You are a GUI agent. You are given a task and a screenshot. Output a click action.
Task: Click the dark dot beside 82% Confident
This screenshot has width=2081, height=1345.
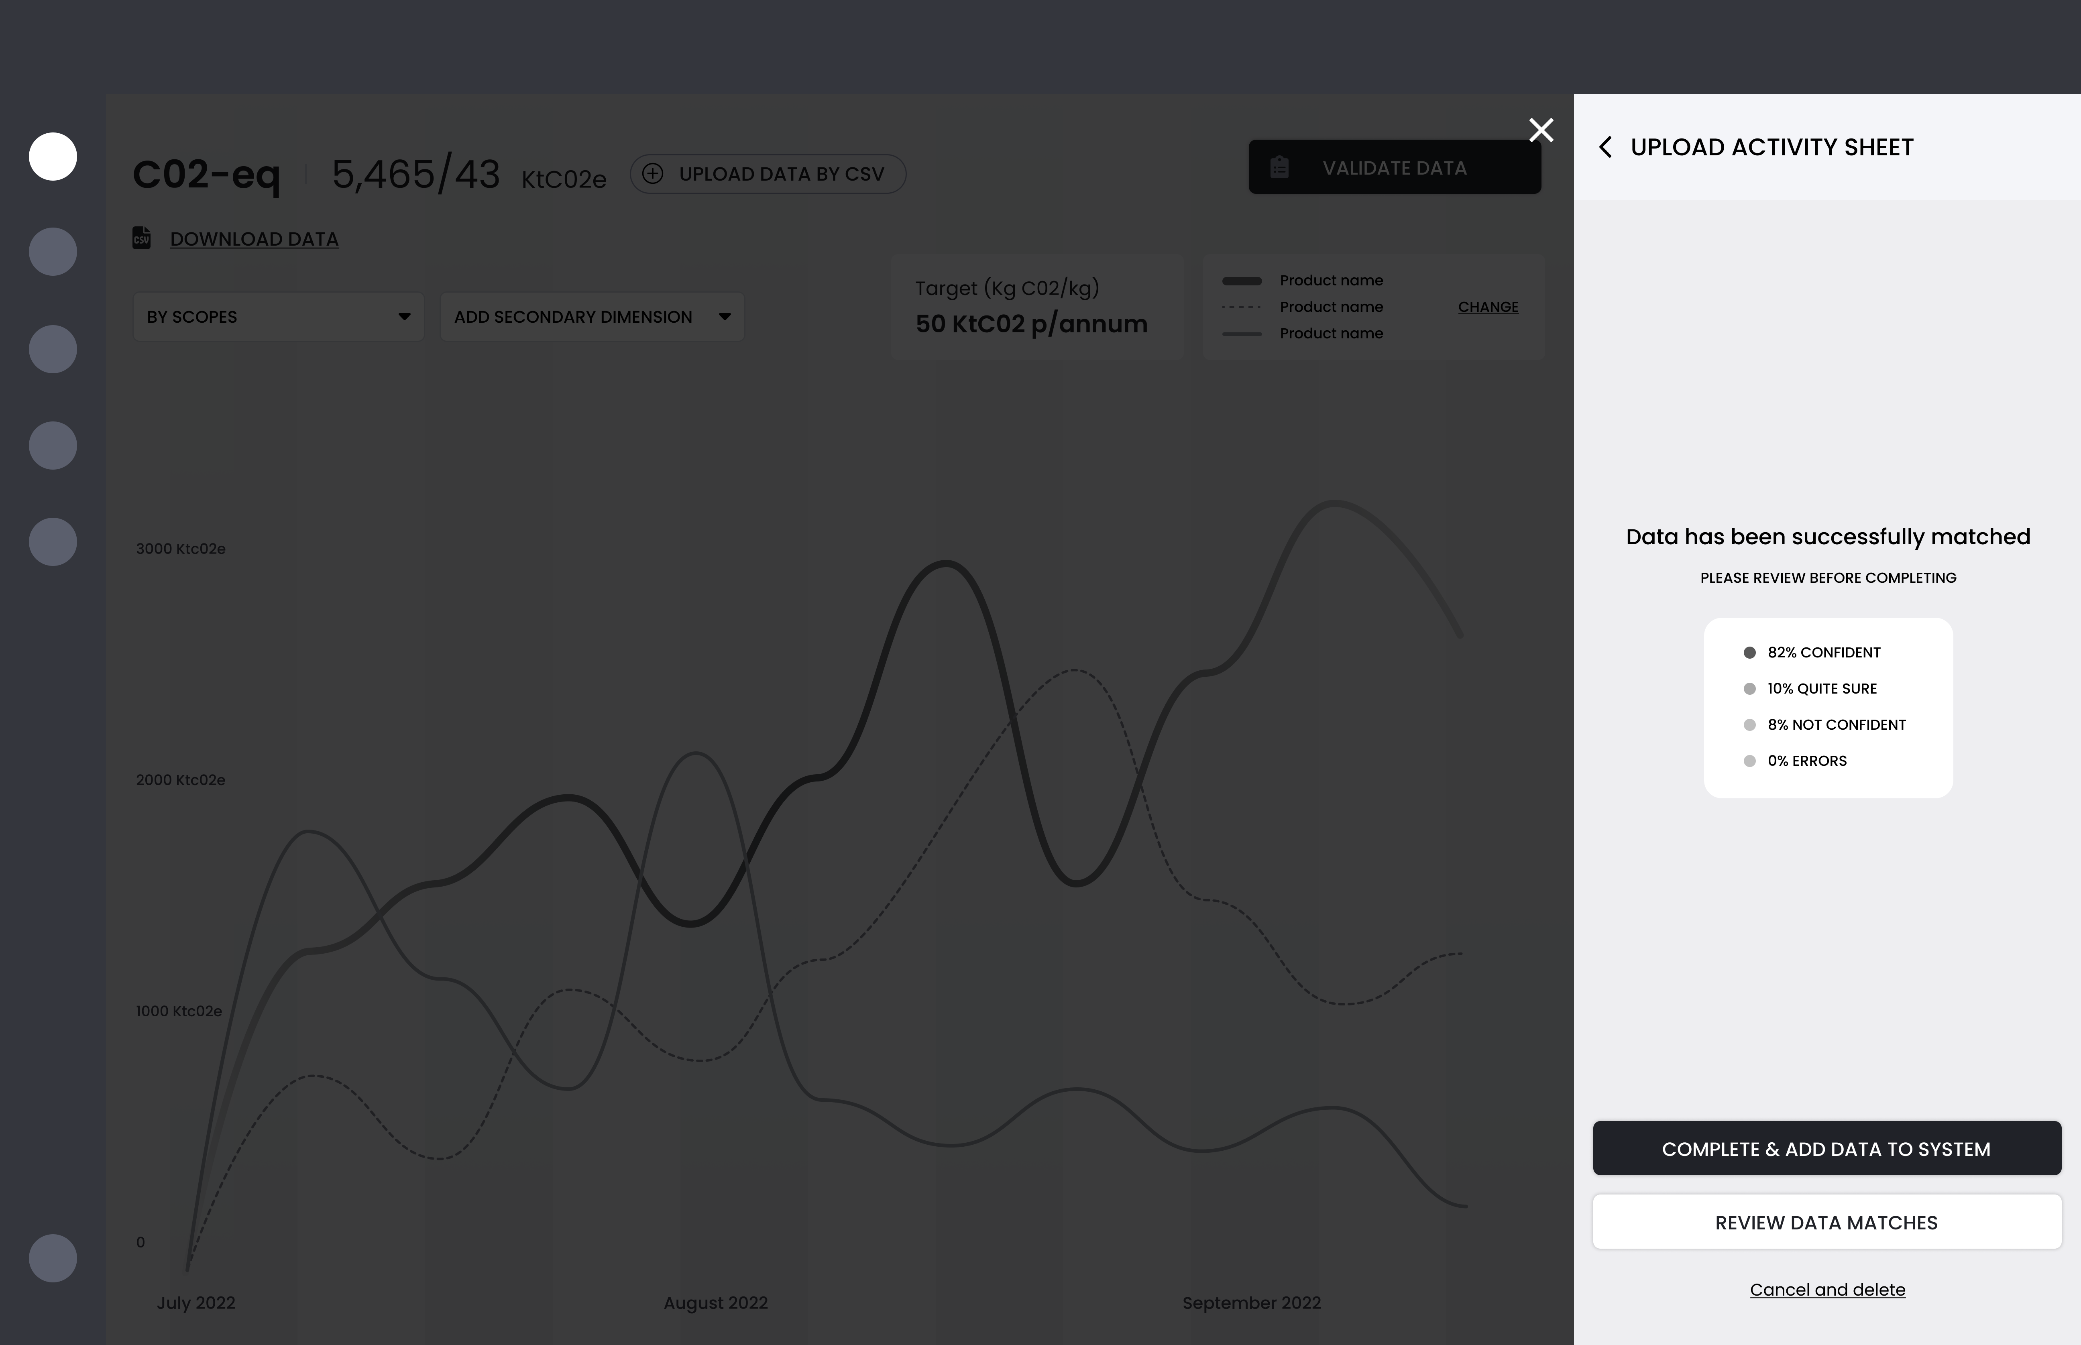click(1749, 652)
